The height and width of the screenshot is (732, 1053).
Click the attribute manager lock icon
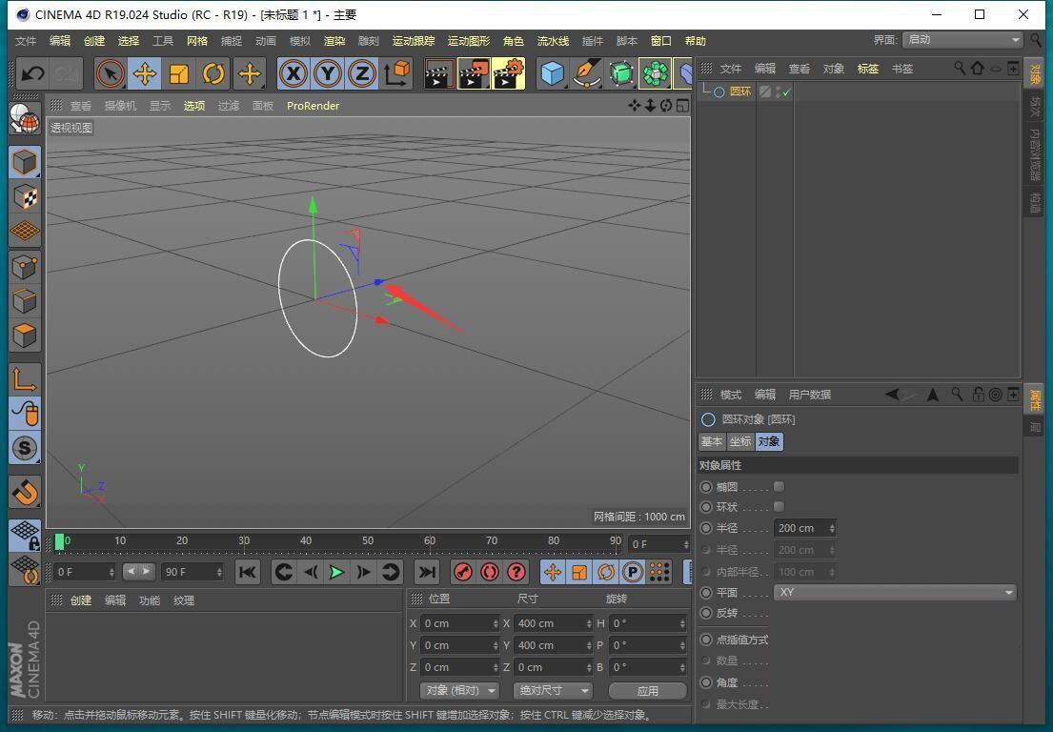tap(979, 395)
